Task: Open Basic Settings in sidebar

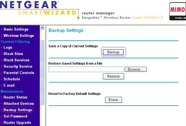Action: click(16, 29)
